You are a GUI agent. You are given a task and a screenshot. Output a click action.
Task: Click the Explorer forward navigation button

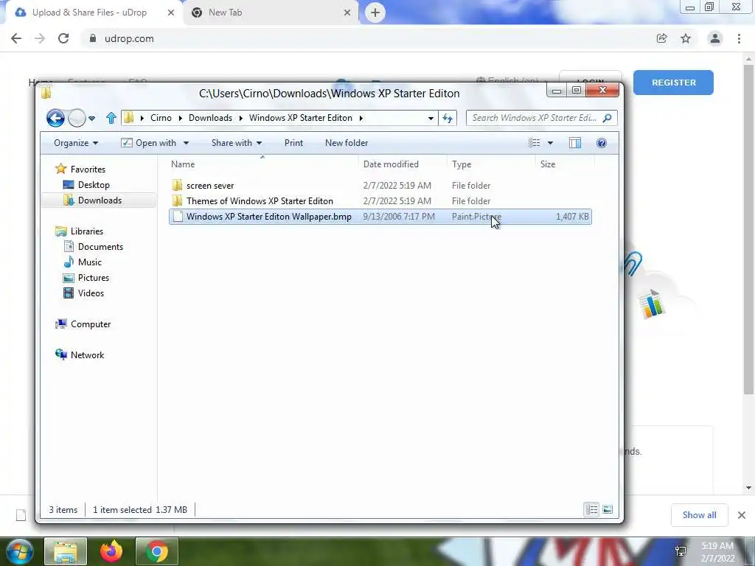[x=77, y=118]
